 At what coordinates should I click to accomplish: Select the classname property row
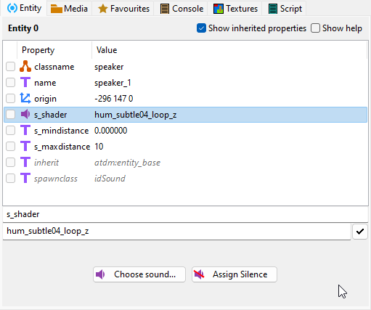tap(185, 67)
